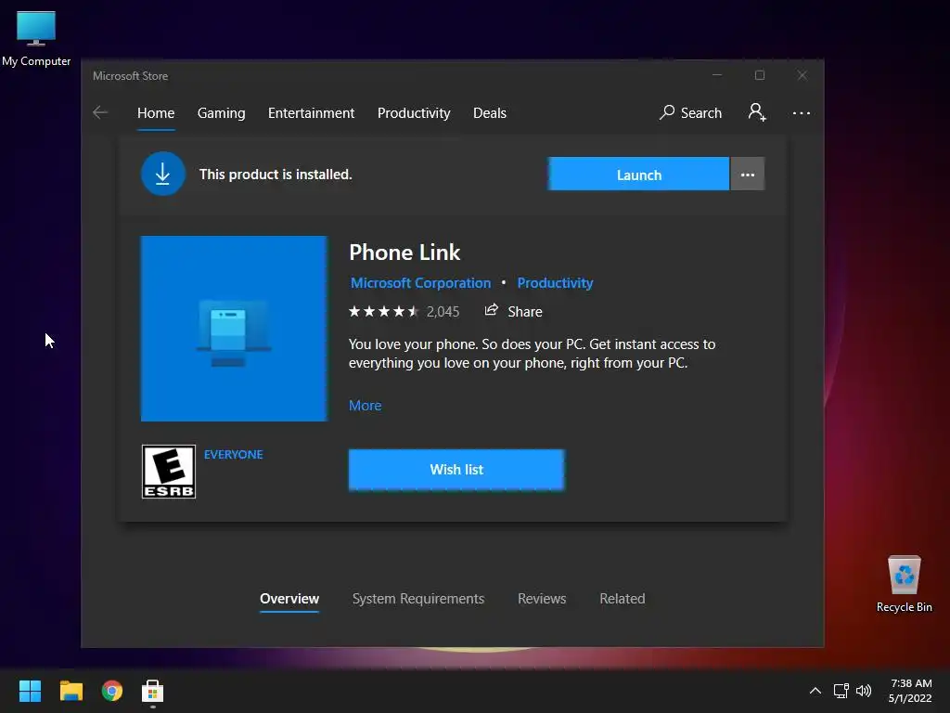Open the Gaming tab
Viewport: 950px width, 713px height.
click(x=221, y=113)
